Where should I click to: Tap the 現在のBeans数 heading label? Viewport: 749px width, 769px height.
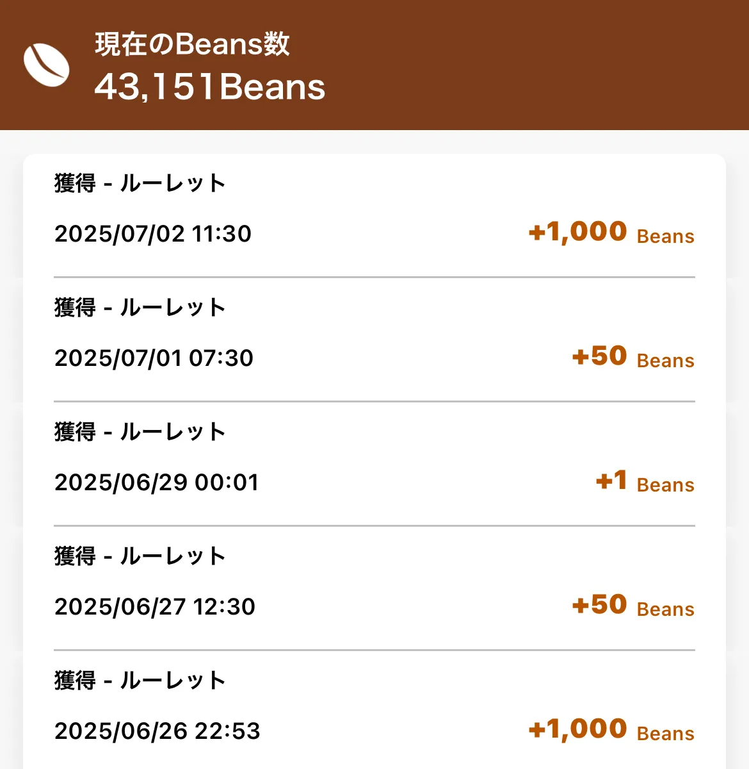tap(192, 45)
